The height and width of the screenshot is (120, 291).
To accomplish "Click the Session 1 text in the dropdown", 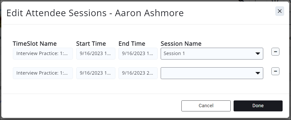I will [174, 53].
